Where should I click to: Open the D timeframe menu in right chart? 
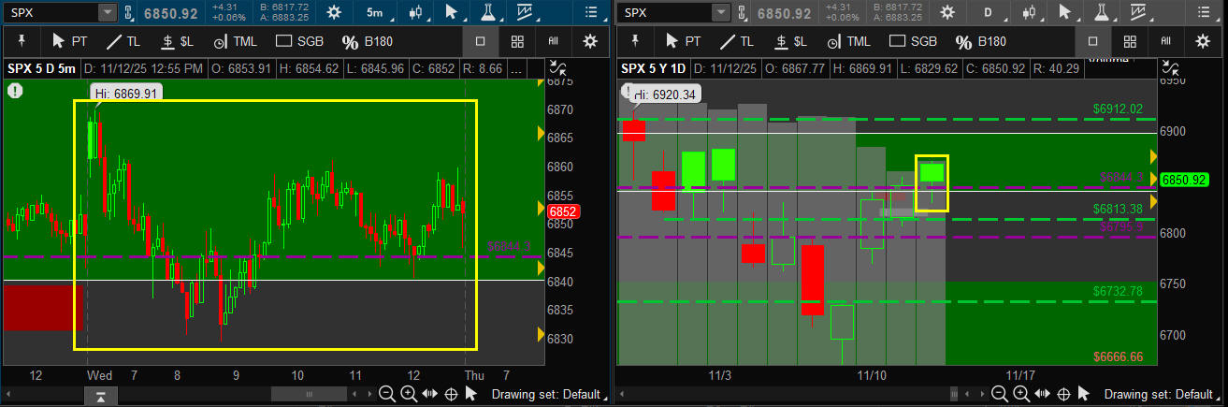click(x=987, y=13)
